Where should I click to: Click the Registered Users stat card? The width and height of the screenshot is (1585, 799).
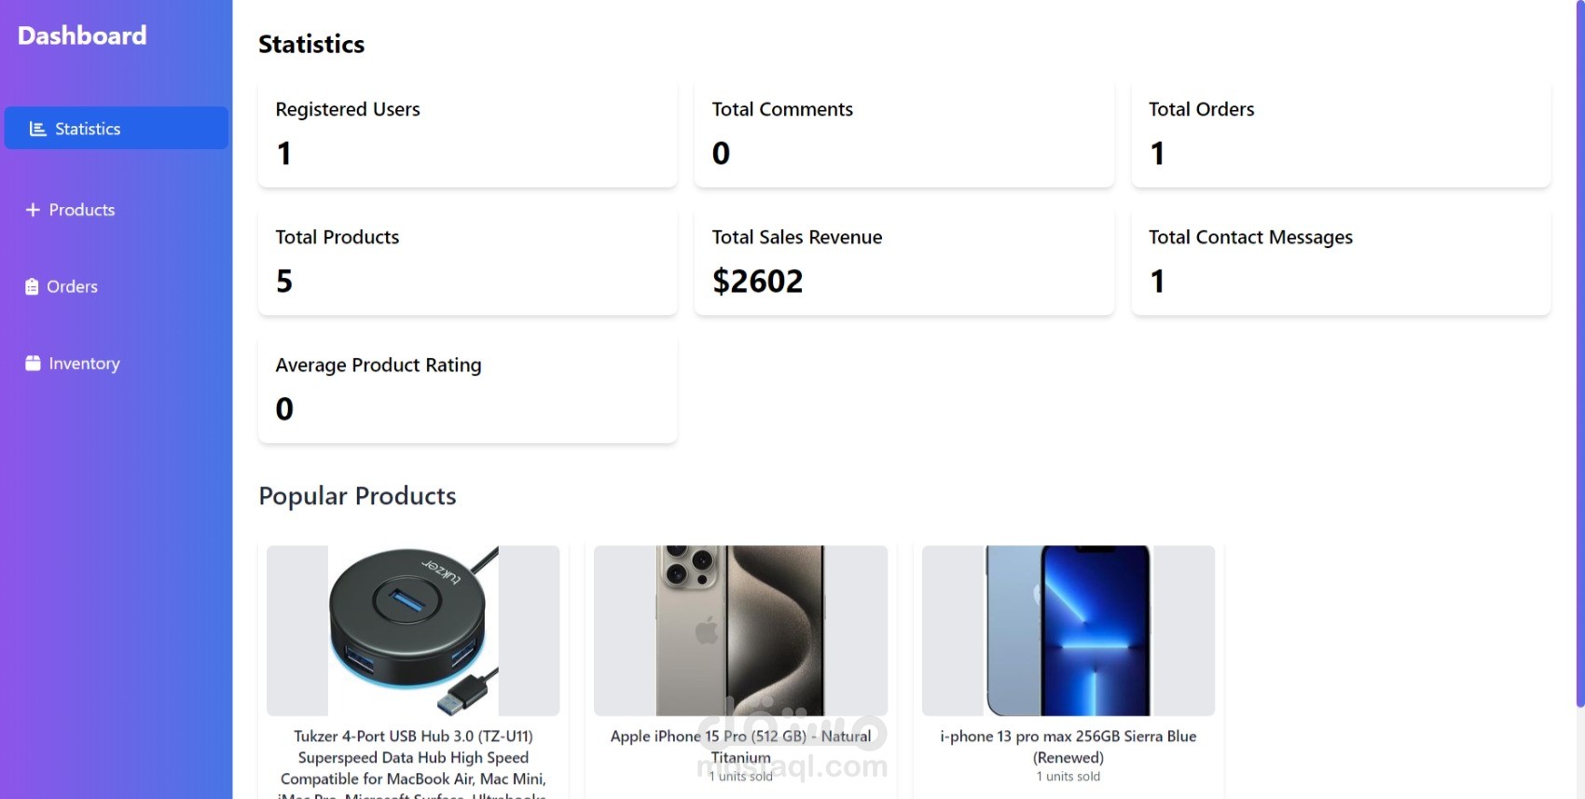pyautogui.click(x=468, y=133)
